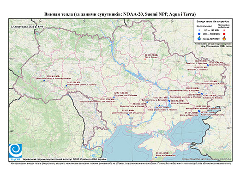Click the OpenStreetMap contributors attribution

coord(206,159)
